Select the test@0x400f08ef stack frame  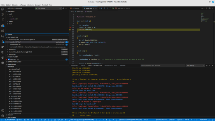(15, 42)
